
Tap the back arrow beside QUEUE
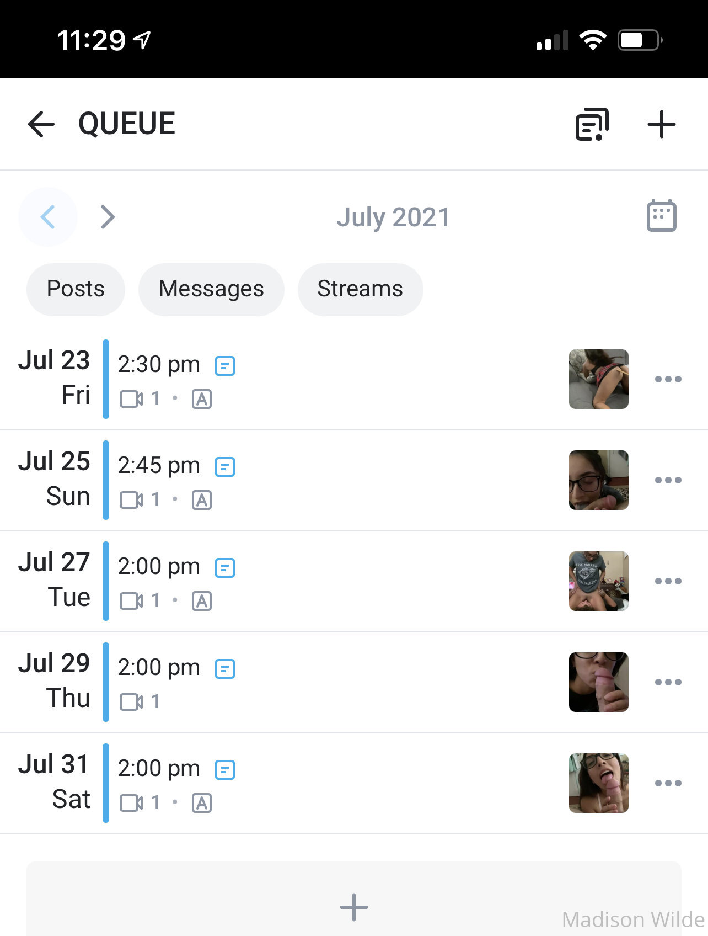(x=41, y=124)
